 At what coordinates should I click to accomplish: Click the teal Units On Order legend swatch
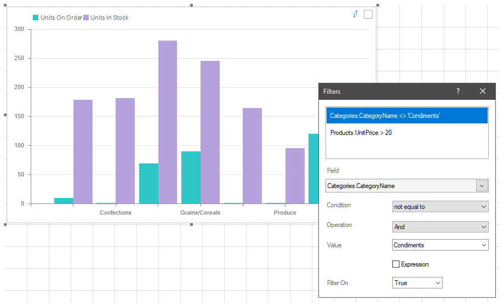click(x=36, y=18)
